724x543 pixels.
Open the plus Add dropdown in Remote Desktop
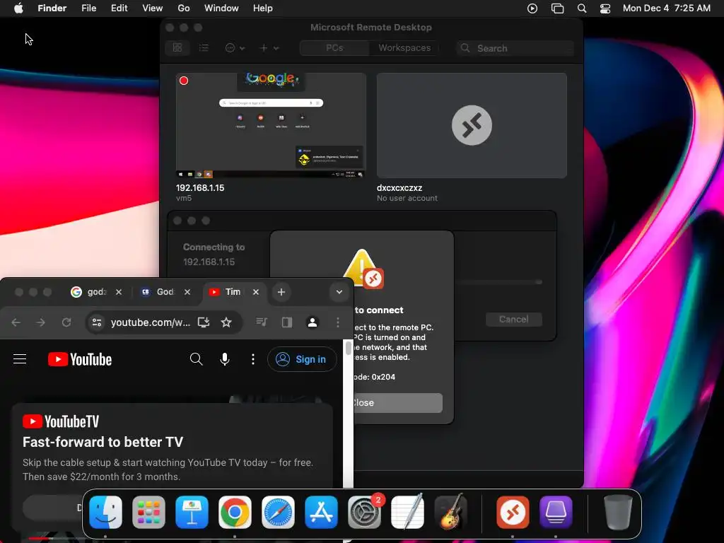(269, 47)
